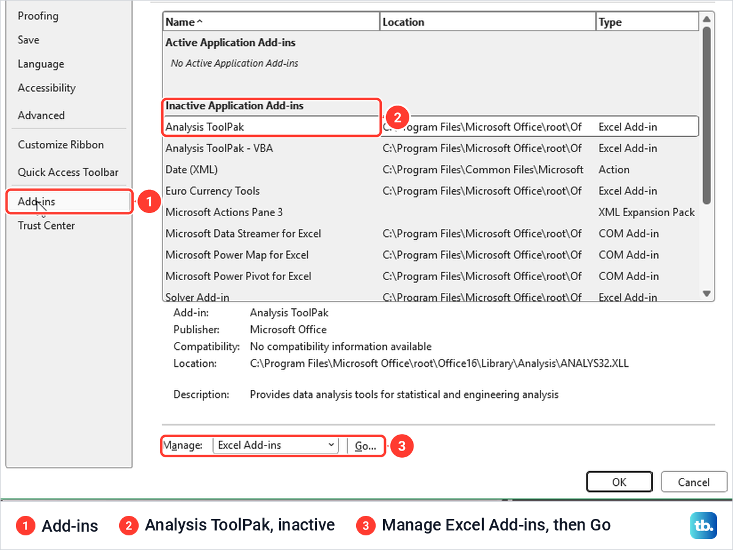Screen dimensions: 733x550
Task: Select Microsoft Power Map for Excel row
Action: point(430,255)
